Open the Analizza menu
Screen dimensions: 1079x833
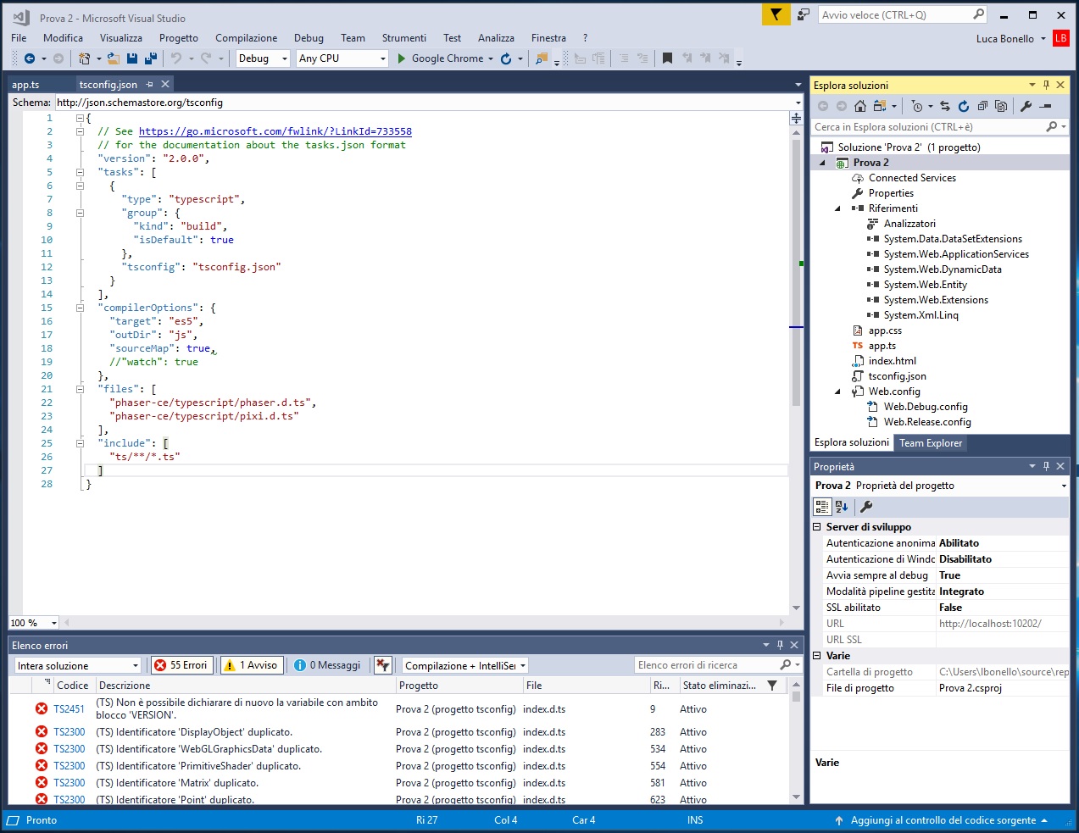(496, 38)
